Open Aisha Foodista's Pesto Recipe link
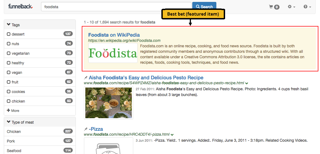 (146, 78)
